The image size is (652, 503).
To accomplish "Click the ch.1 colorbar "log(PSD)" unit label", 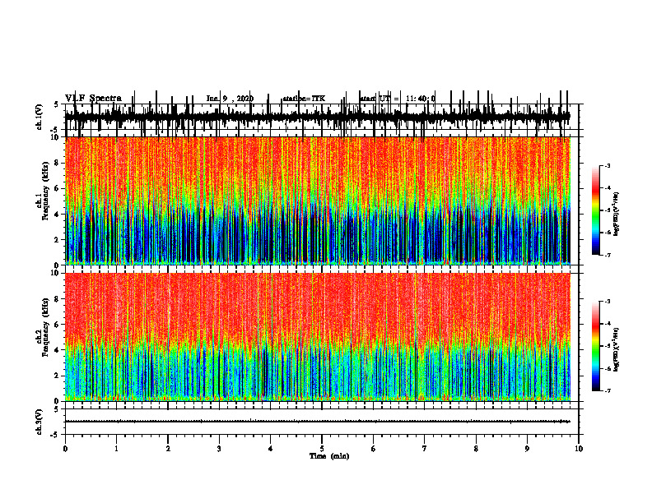I will click(x=616, y=215).
